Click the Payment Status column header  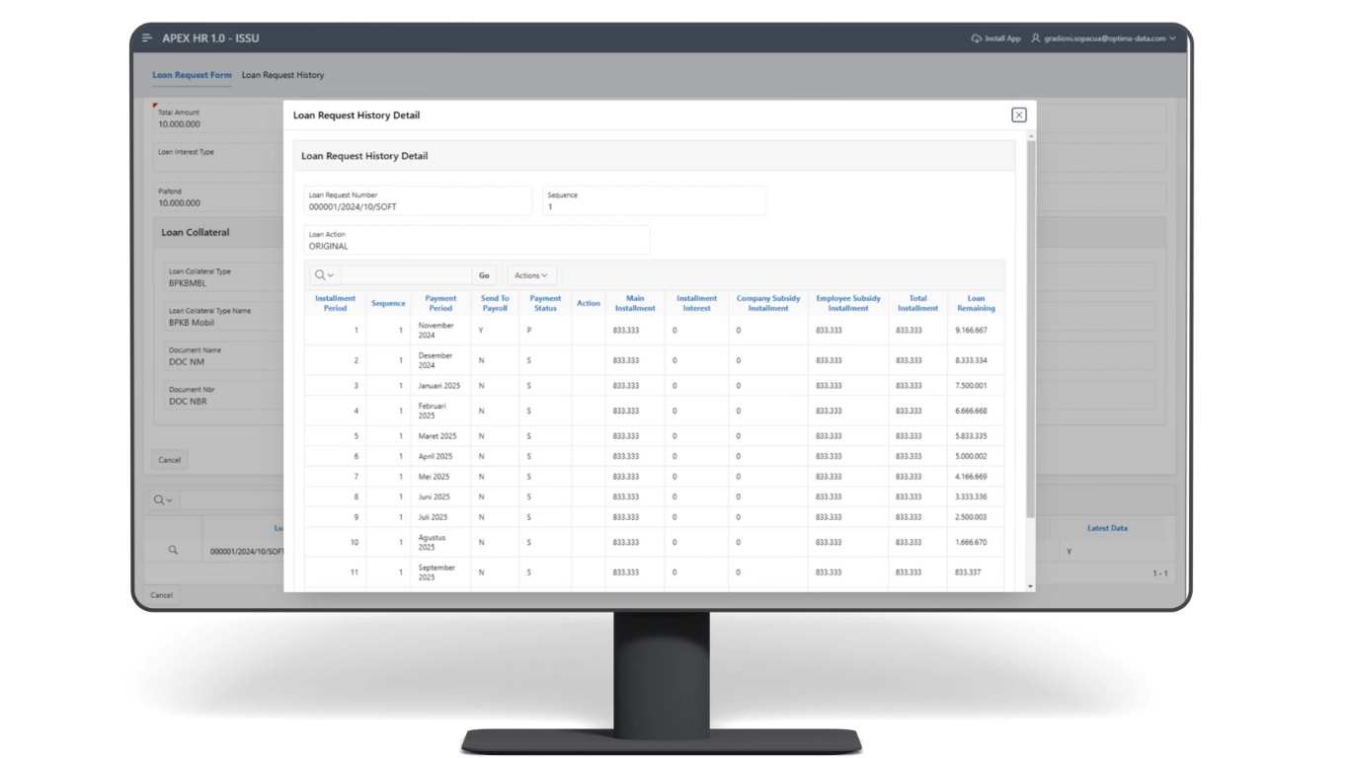click(x=544, y=303)
